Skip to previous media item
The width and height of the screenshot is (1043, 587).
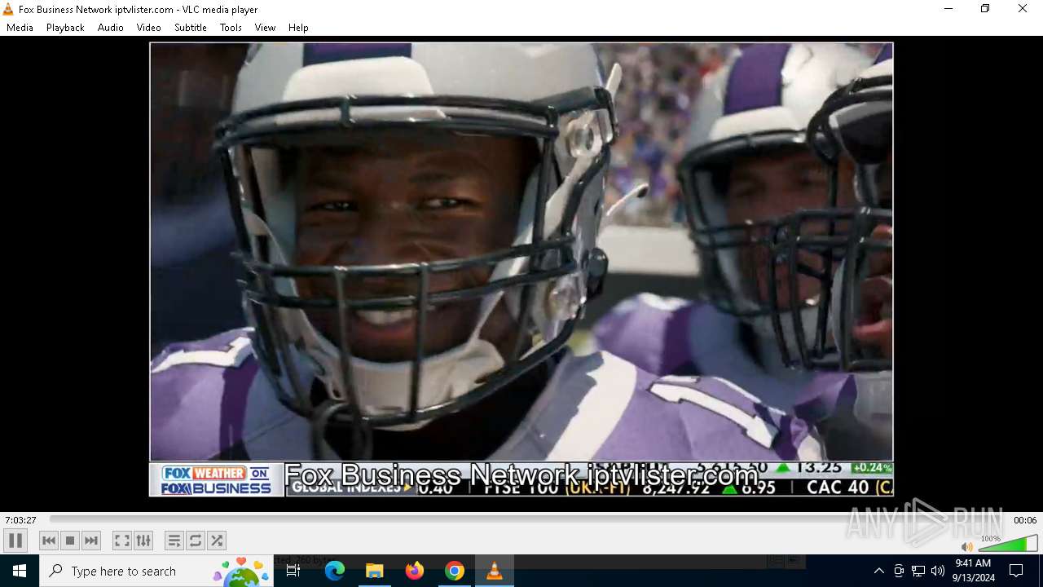(x=49, y=541)
